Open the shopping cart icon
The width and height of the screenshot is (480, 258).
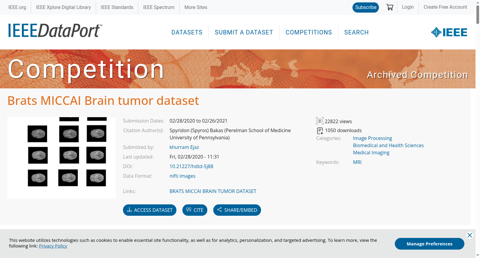point(390,7)
